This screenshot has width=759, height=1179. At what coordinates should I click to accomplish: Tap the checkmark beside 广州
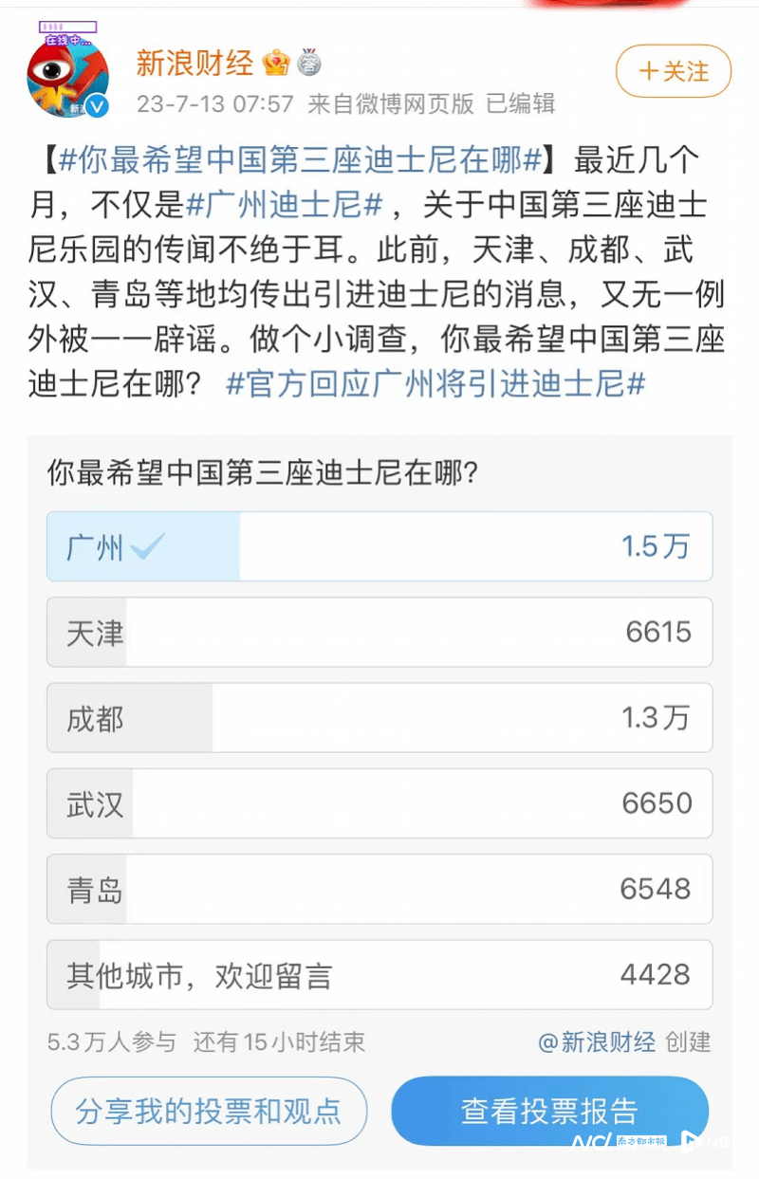coord(148,546)
